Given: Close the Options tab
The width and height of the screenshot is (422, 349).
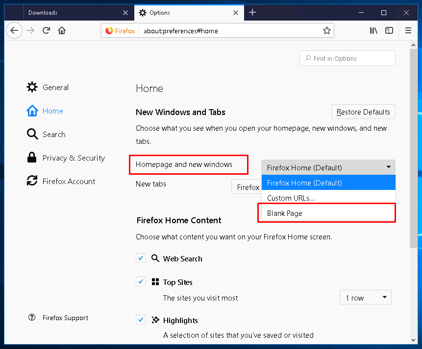Looking at the screenshot, I should point(236,13).
